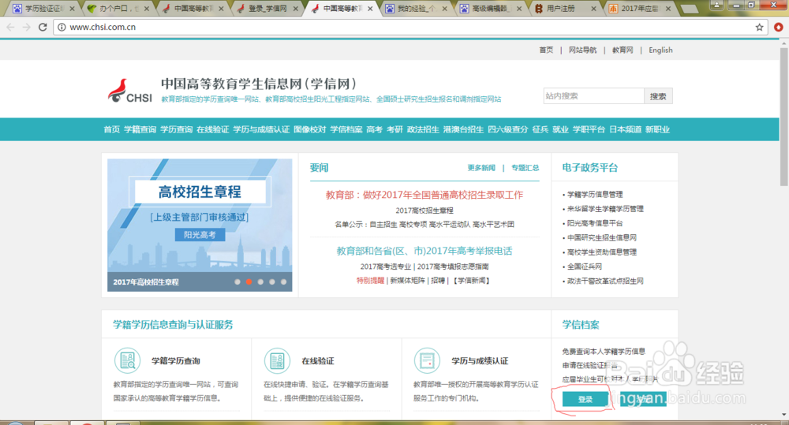Open the 学籍学历信息管理 link
Image resolution: width=789 pixels, height=425 pixels.
click(595, 195)
